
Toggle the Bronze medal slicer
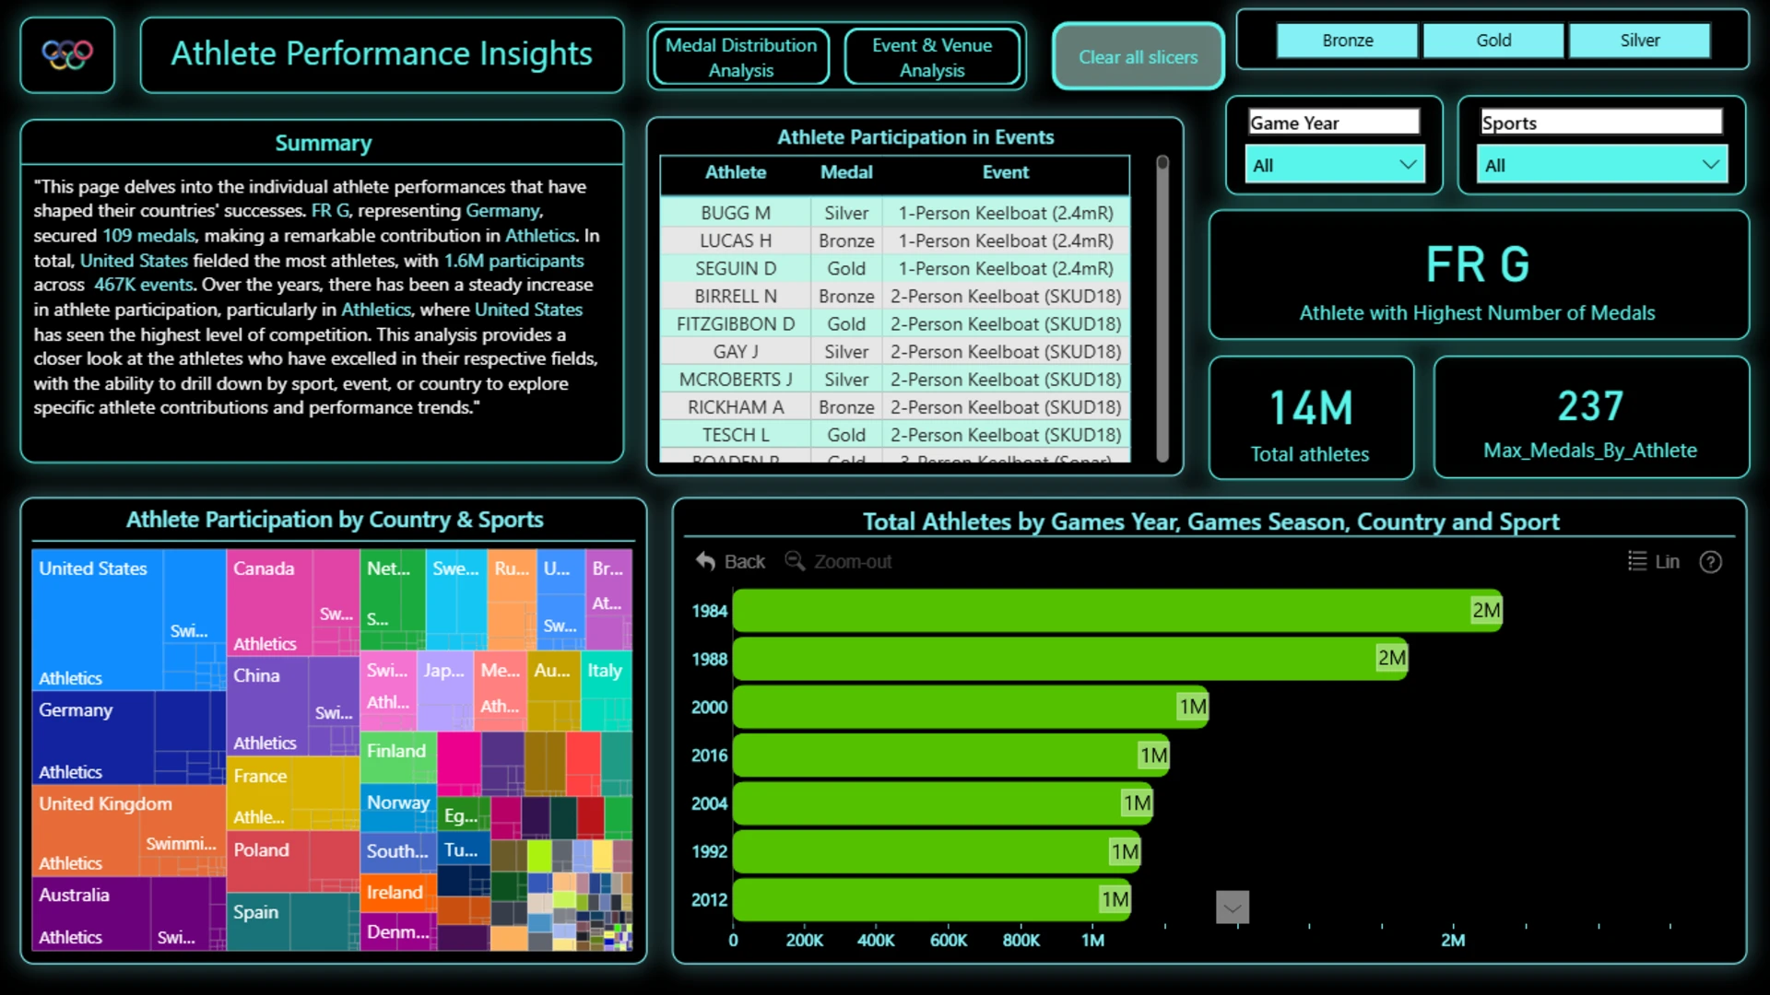point(1347,41)
